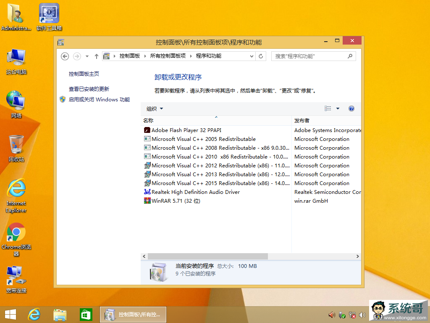This screenshot has width=430, height=323.
Task: Select the Internet Explorer desktop icon
Action: (16, 196)
